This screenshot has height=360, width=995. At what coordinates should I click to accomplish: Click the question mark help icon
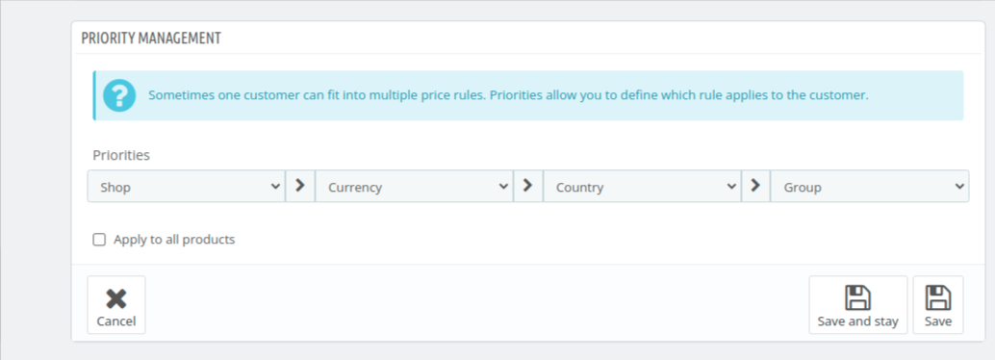click(x=119, y=96)
